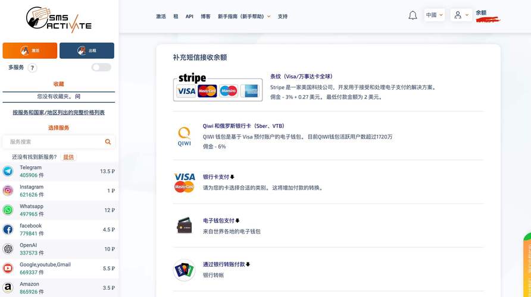This screenshot has width=531, height=297.
Task: Click the OpenAI service icon
Action: 8,249
